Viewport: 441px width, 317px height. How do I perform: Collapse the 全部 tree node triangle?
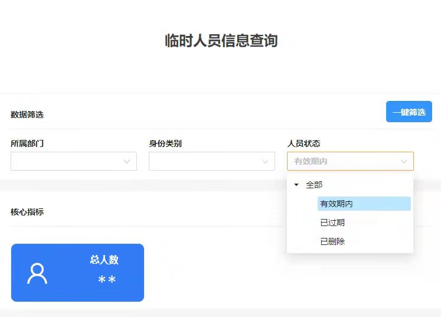click(x=296, y=185)
